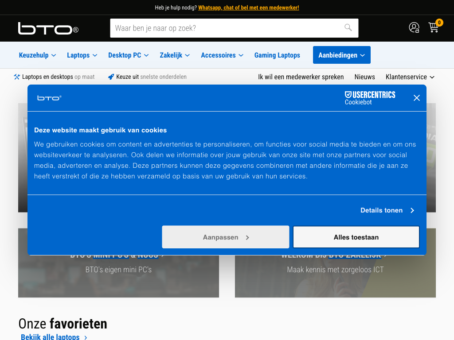Expand the Accessoires menu
Viewport: 454px width, 340px height.
pyautogui.click(x=222, y=55)
